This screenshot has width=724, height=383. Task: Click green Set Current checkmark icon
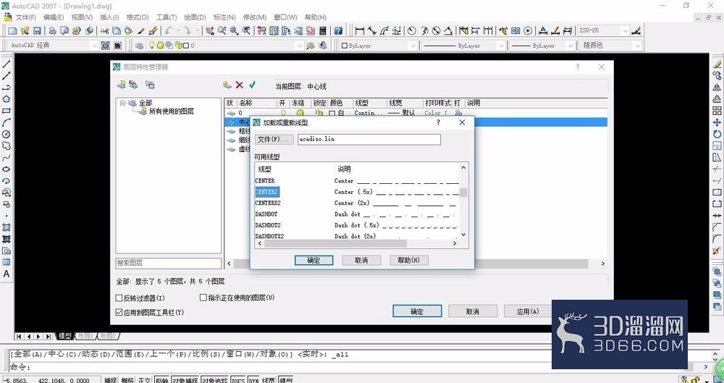252,85
